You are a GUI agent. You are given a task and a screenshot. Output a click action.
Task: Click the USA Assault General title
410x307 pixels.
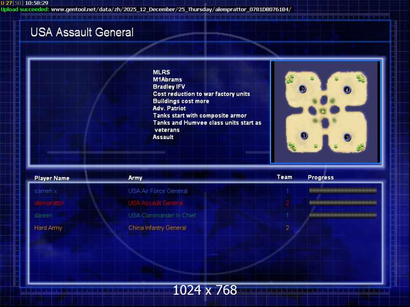click(x=82, y=32)
